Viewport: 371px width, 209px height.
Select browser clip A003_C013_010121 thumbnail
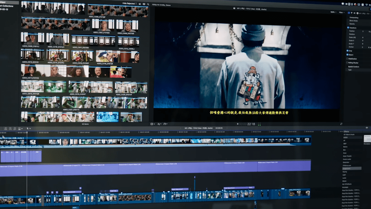pyautogui.click(x=32, y=55)
